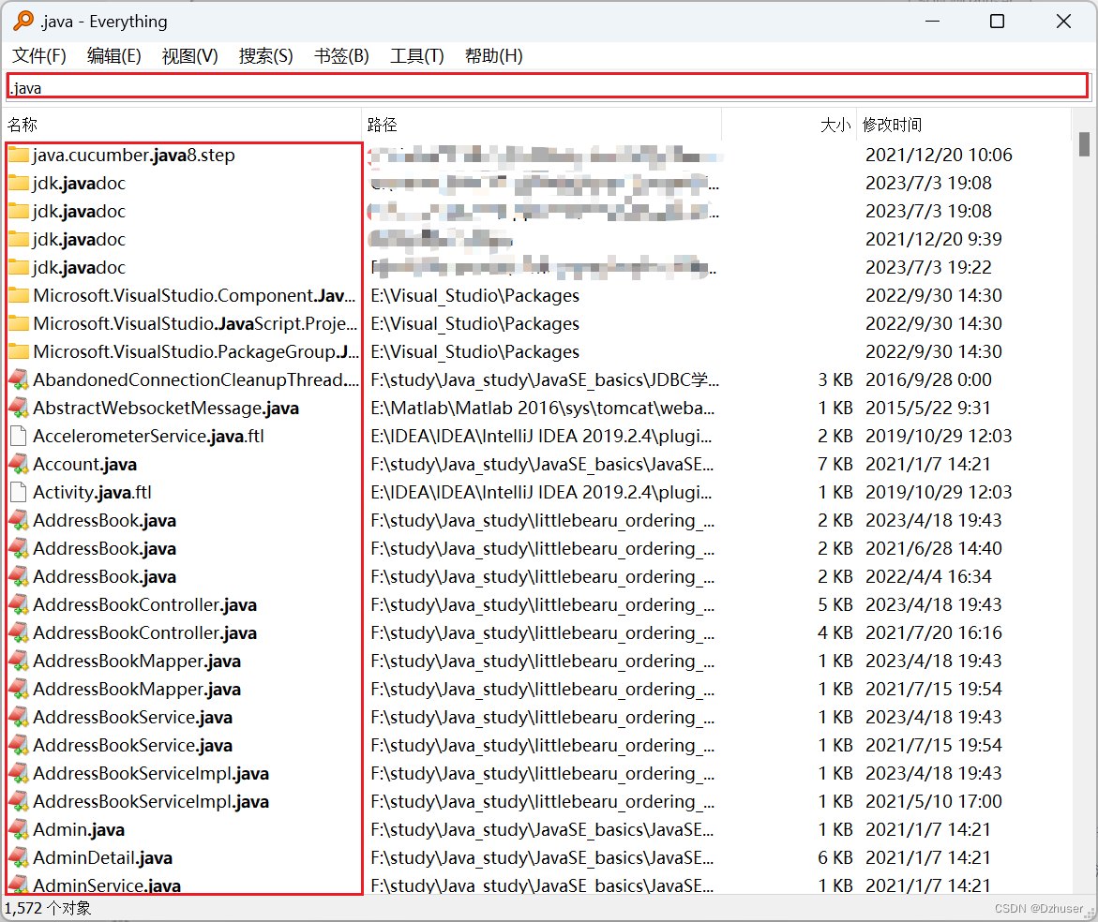Screen dimensions: 1098x922
Task: Select jdk.javadoc folder modified 2021/12/20 9:39
Action: point(79,239)
